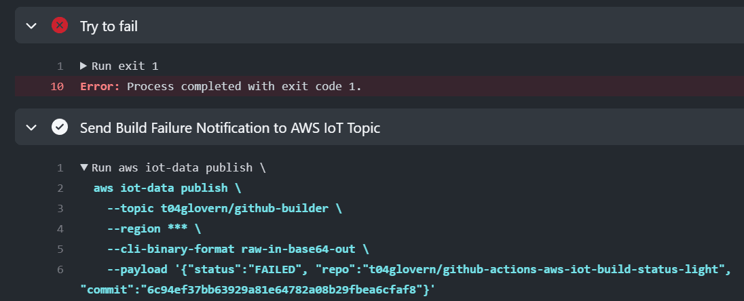
Task: Click line number 6 beside the --payload line
Action: pyautogui.click(x=60, y=269)
